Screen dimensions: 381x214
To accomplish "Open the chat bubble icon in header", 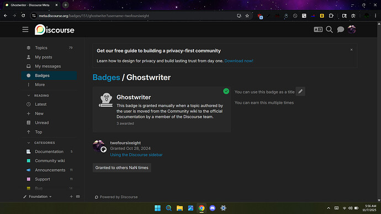I will (341, 30).
